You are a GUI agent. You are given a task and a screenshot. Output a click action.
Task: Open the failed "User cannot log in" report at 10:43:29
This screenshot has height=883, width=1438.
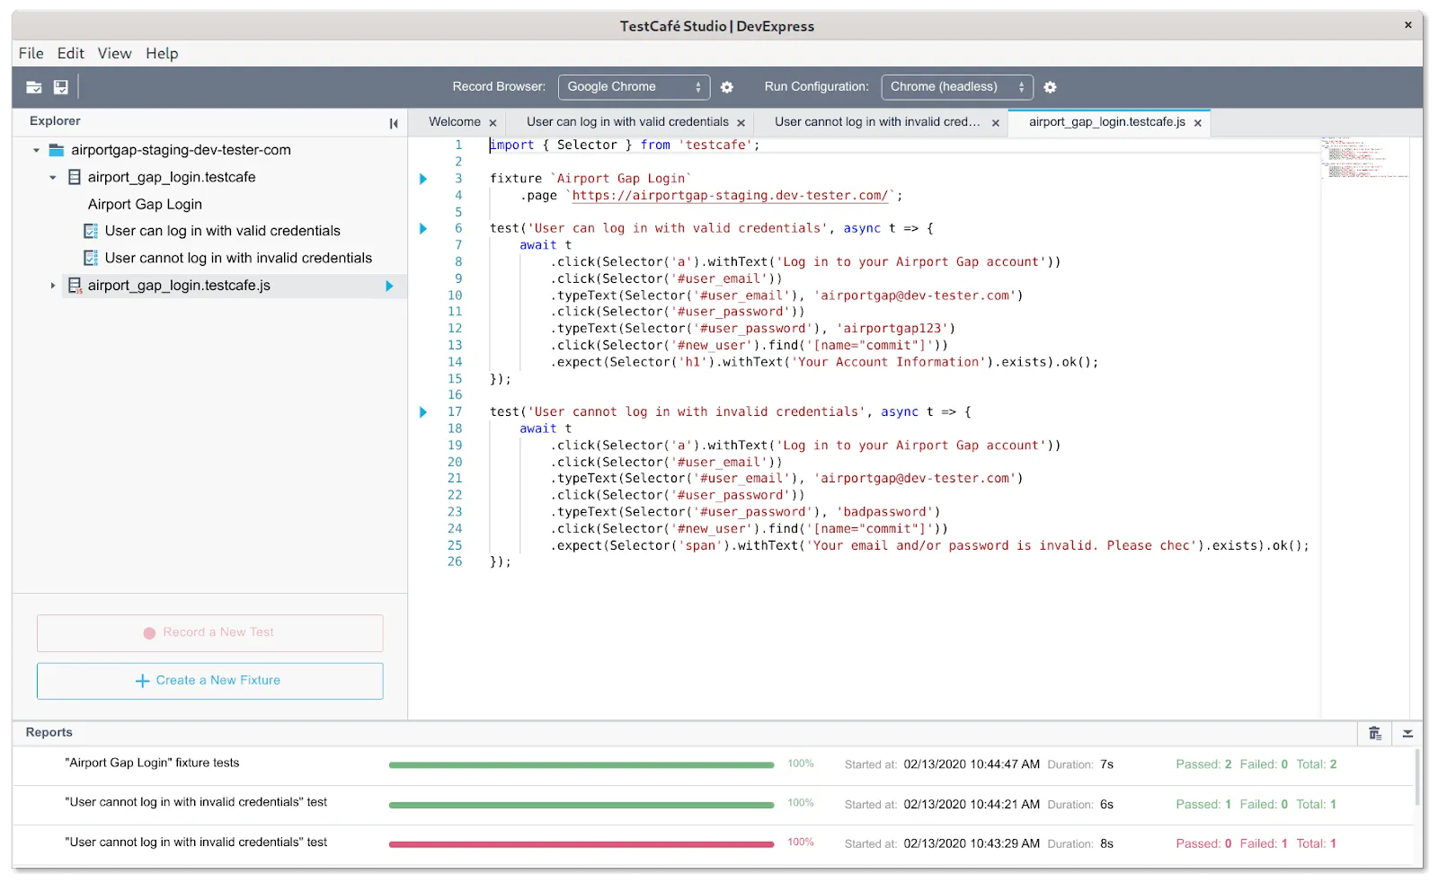coord(196,843)
